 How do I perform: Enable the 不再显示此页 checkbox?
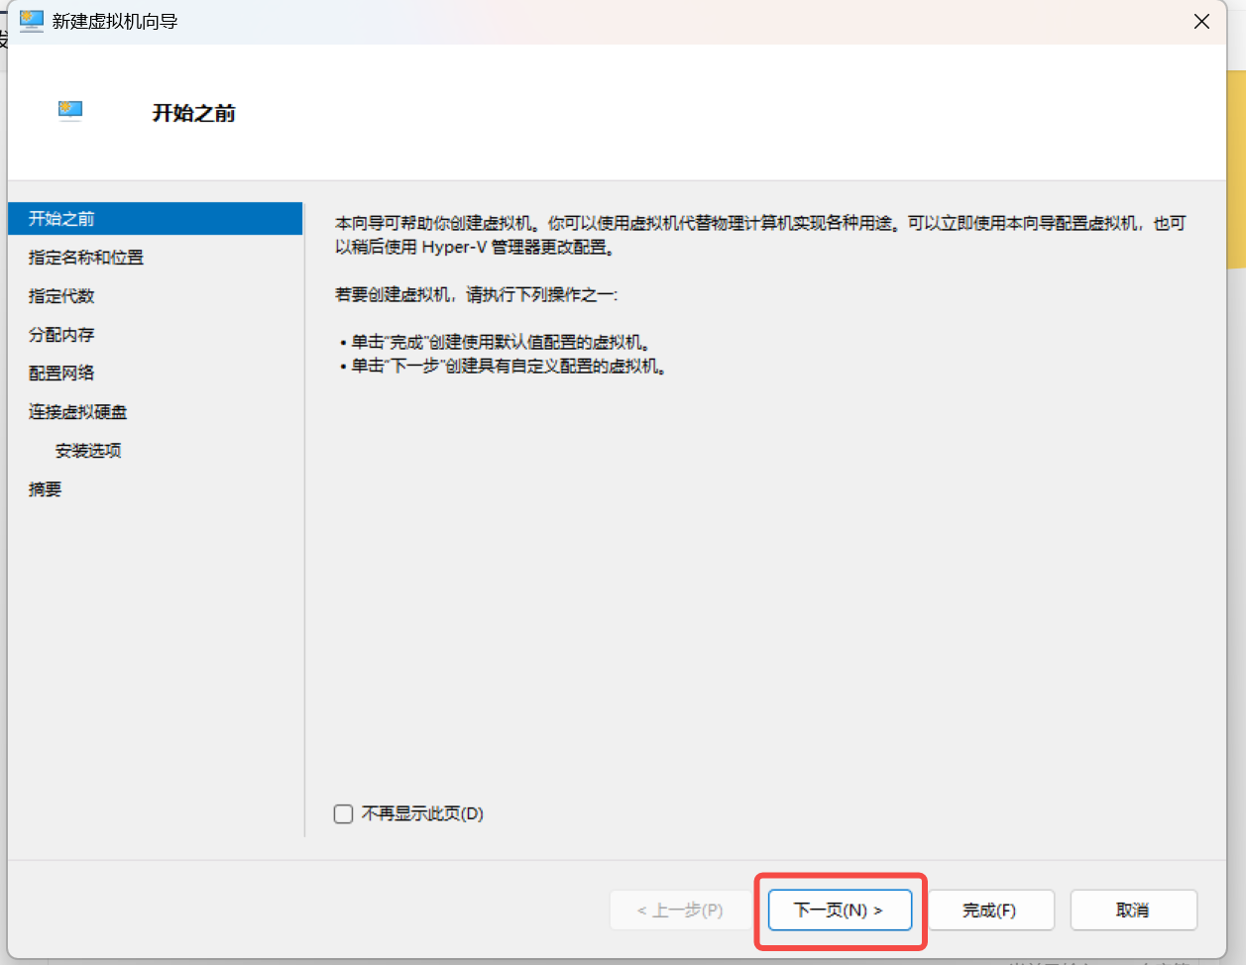(x=344, y=814)
